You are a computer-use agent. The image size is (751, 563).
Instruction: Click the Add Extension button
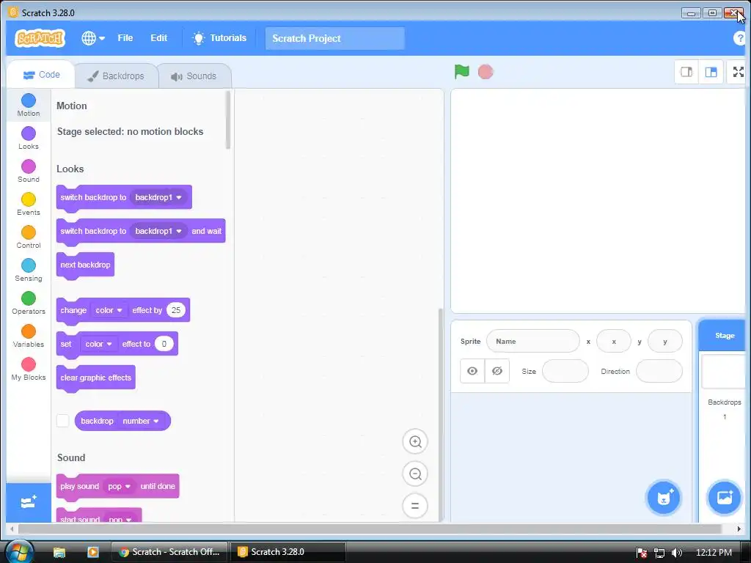point(29,502)
